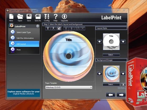Insert an image with picture tool
147x110 pixels.
coord(59,28)
